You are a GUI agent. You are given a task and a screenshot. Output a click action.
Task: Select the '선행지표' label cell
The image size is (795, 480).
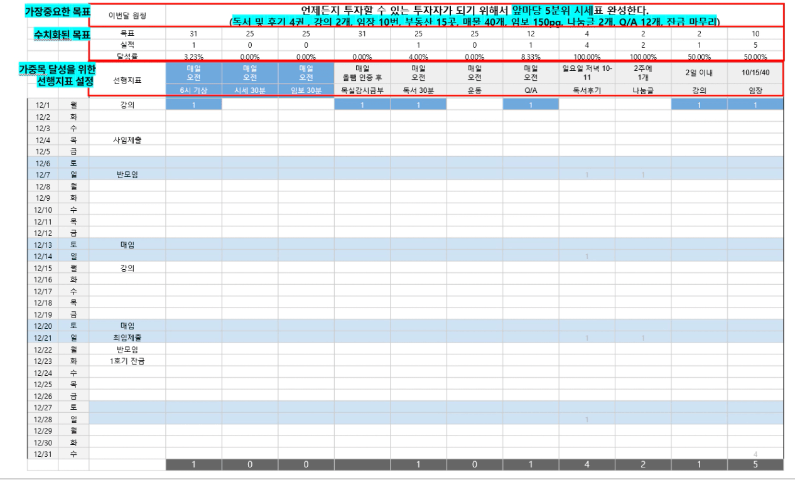127,79
